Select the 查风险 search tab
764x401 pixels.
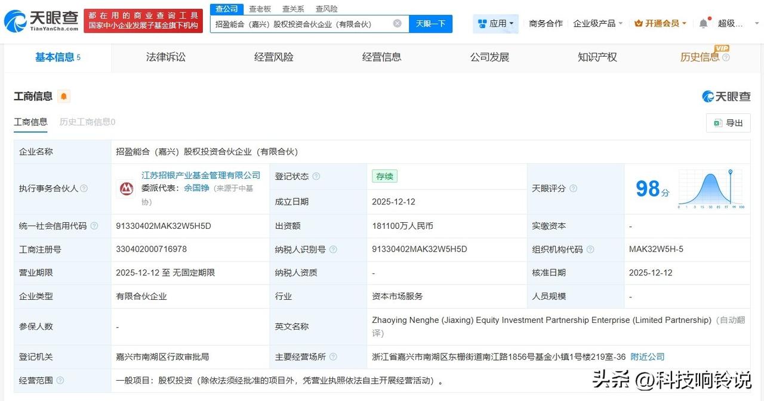click(326, 9)
